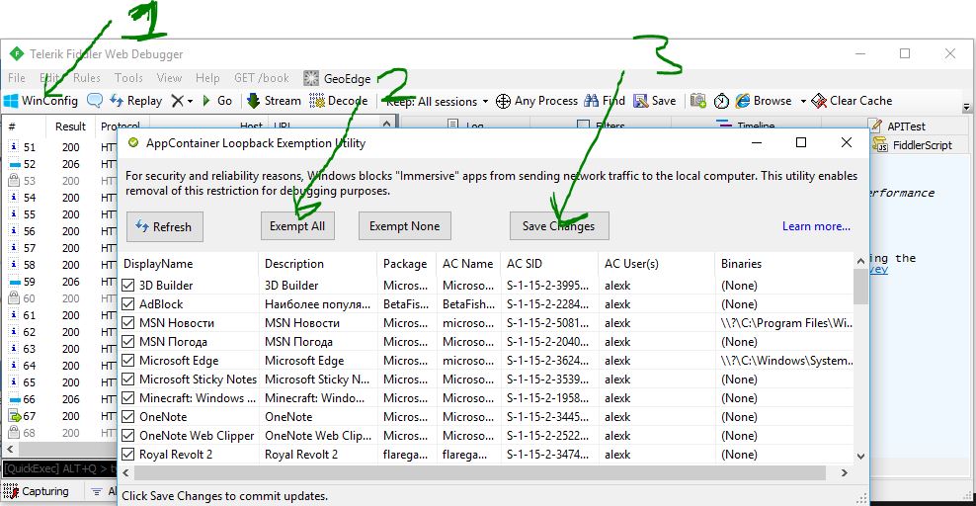Click BetaFish... AC Name cell
976x506 pixels.
click(468, 304)
